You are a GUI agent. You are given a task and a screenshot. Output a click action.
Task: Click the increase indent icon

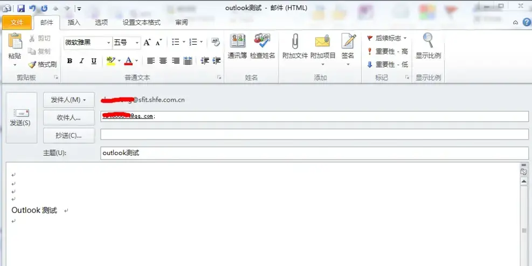coord(217,61)
